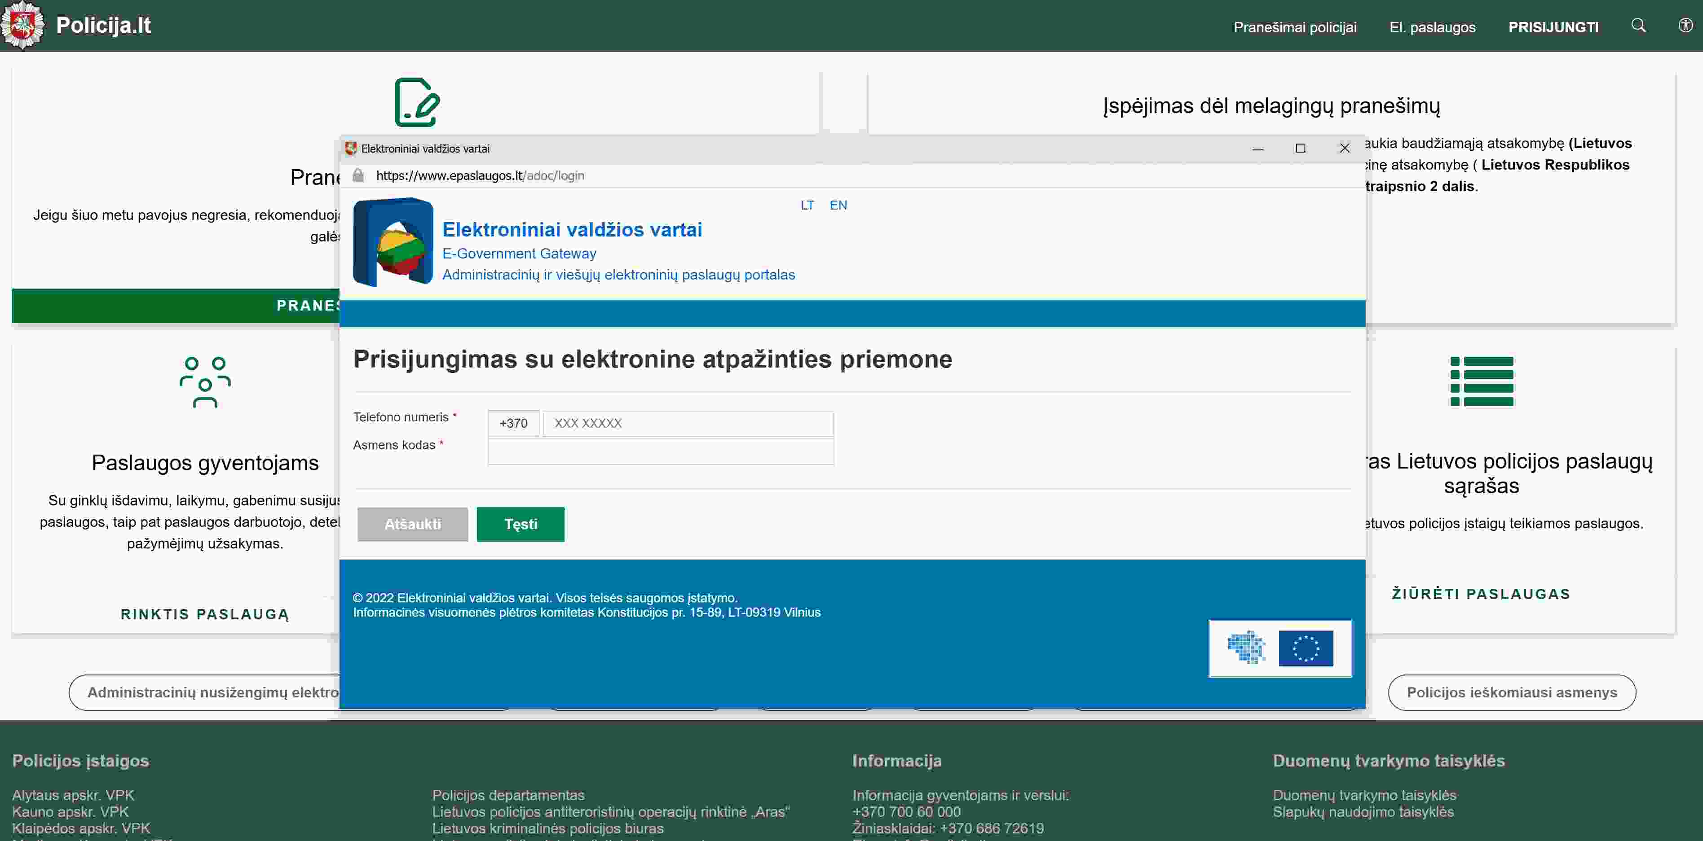Viewport: 1703px width, 841px height.
Task: Open Klaipėdos apskr. VPK footer link
Action: point(81,828)
